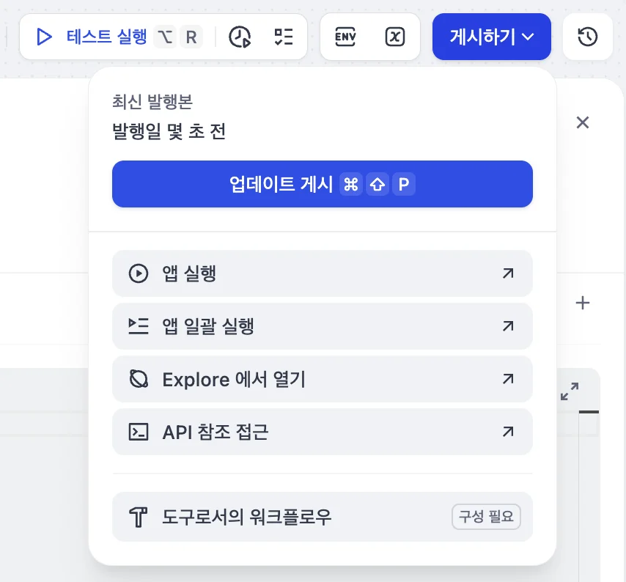Open the variable (x) inspector icon
The width and height of the screenshot is (626, 582).
click(x=395, y=37)
